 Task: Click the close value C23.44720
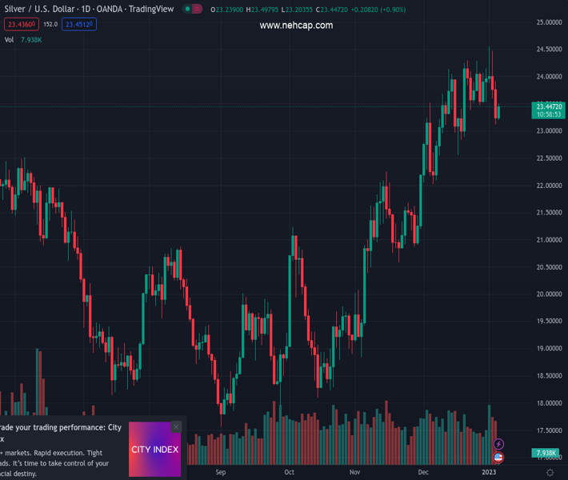pyautogui.click(x=331, y=10)
